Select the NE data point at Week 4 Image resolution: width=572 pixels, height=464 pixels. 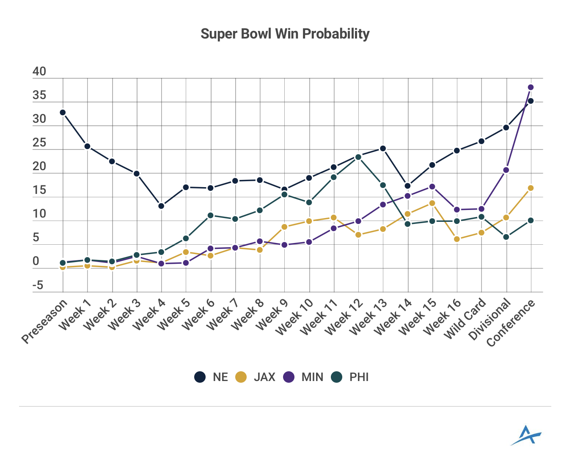[161, 206]
